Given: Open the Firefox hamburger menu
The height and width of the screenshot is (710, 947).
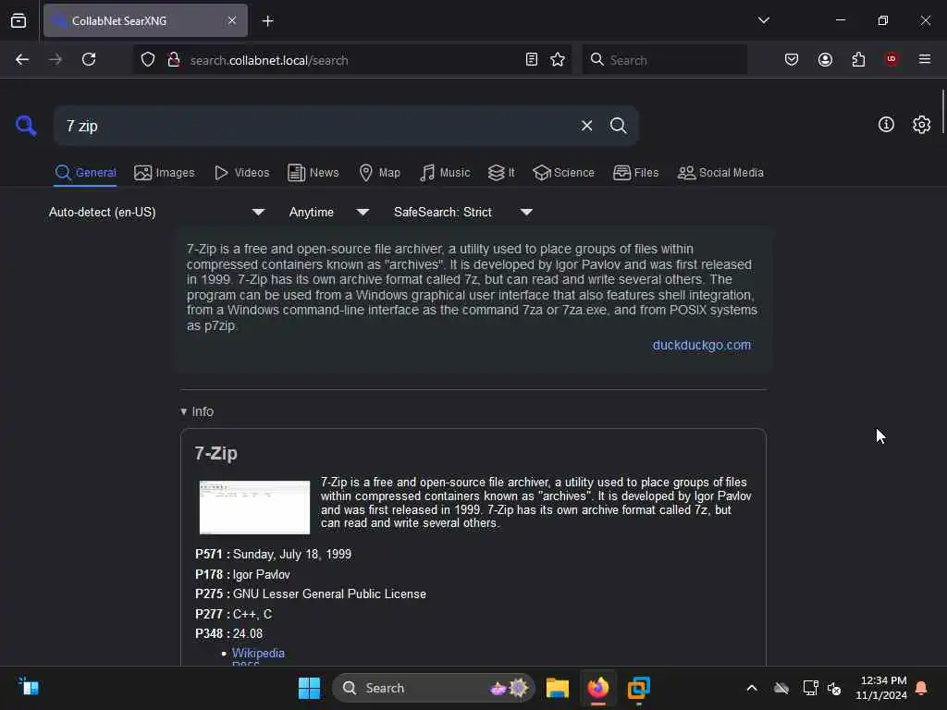Looking at the screenshot, I should tap(925, 59).
